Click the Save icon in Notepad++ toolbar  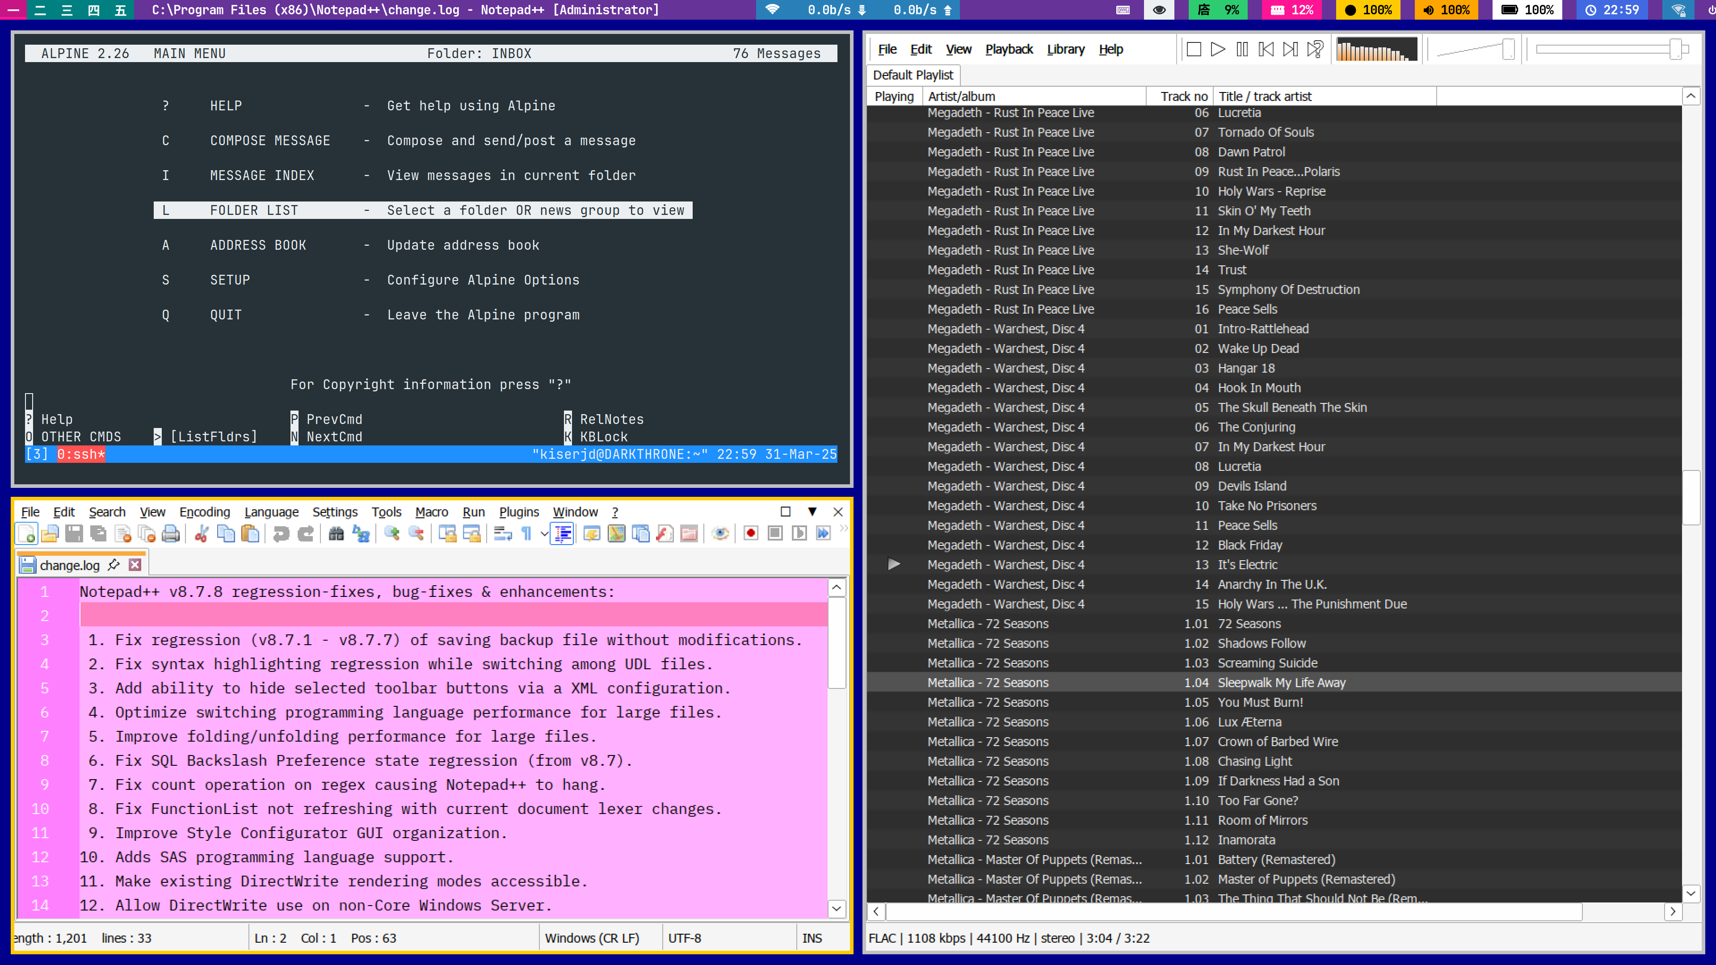[x=74, y=533]
